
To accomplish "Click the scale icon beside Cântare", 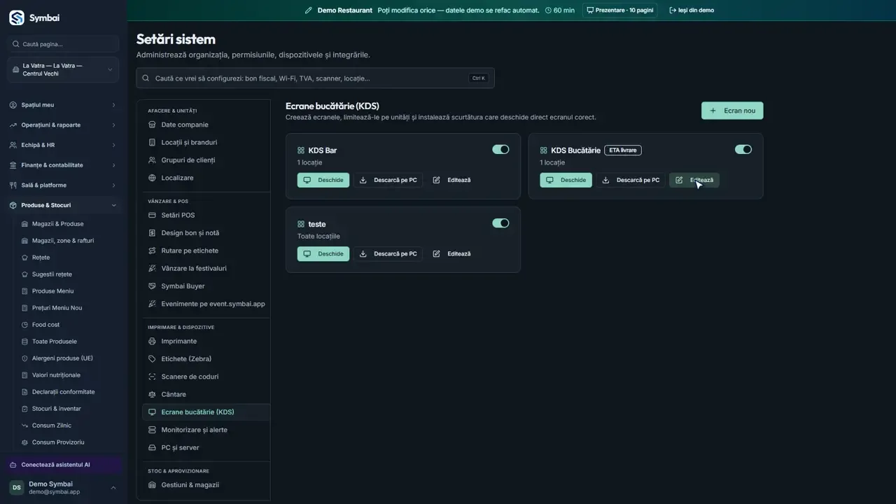I will pos(152,395).
